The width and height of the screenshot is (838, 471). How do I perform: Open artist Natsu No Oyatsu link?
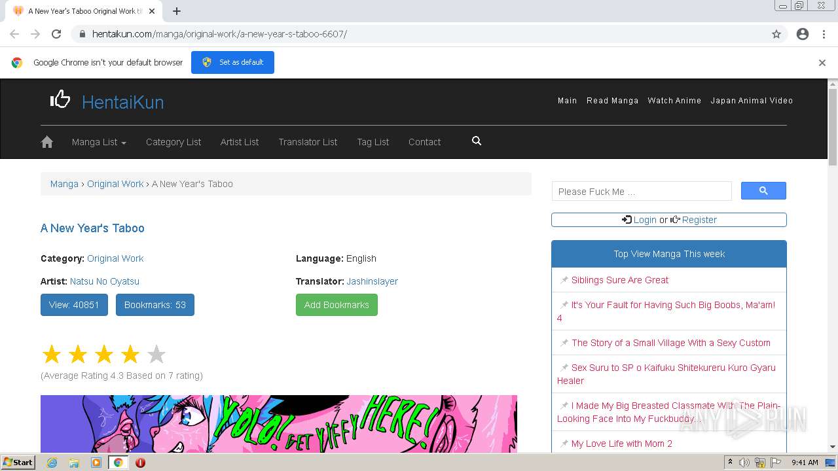[x=105, y=281]
